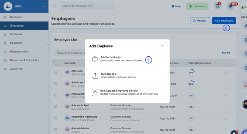Click the search for employee field
Viewport: 247px width, 134px height.
point(87,6)
